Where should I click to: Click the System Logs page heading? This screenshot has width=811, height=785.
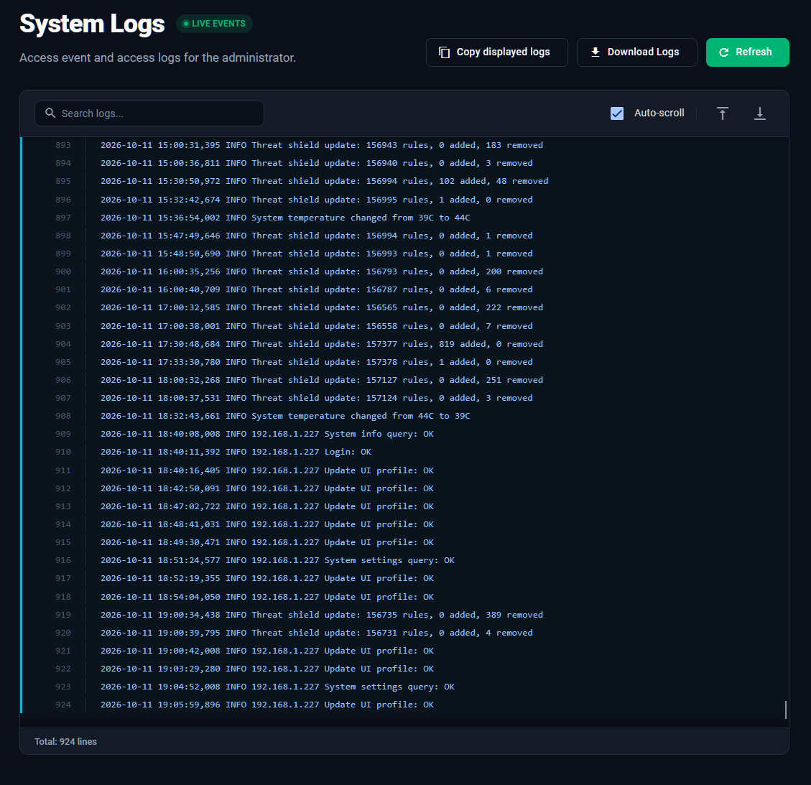(92, 24)
